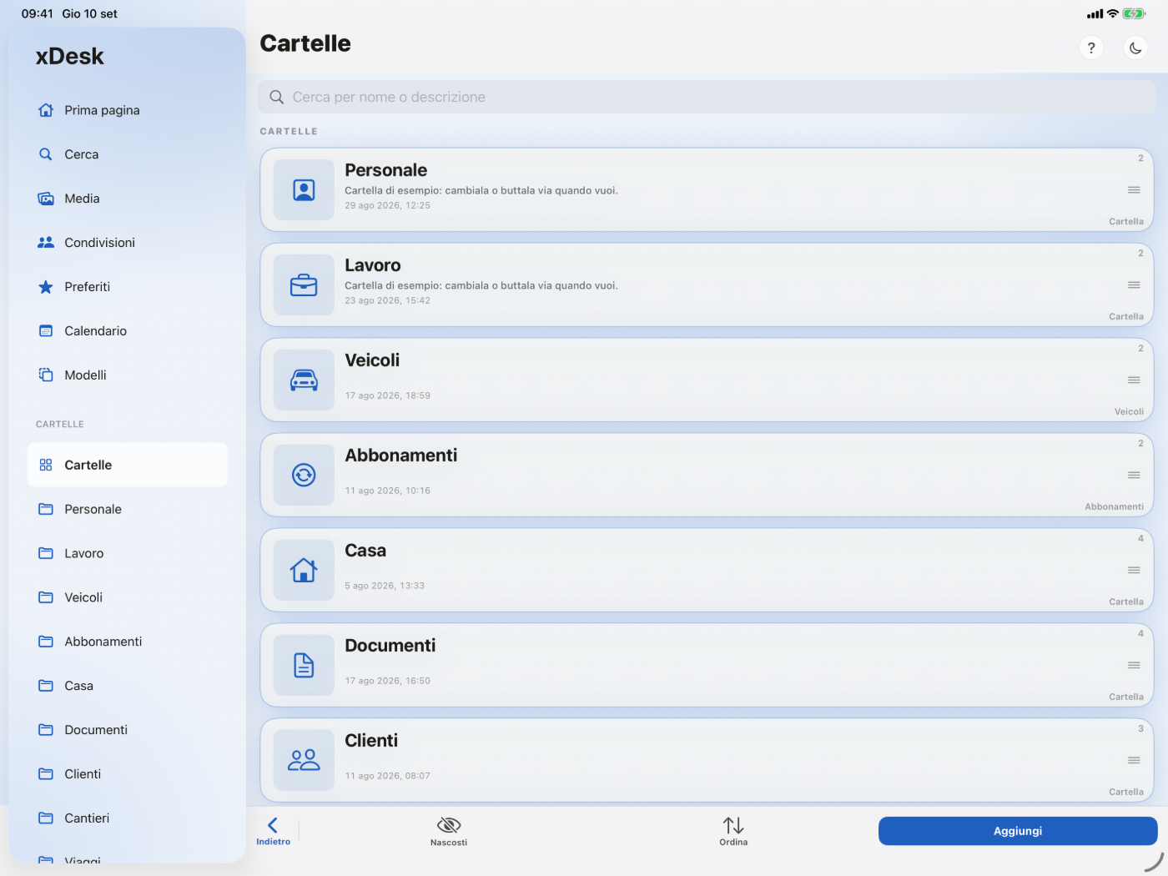The width and height of the screenshot is (1168, 876).
Task: Go back with the Indietro button
Action: click(x=273, y=831)
